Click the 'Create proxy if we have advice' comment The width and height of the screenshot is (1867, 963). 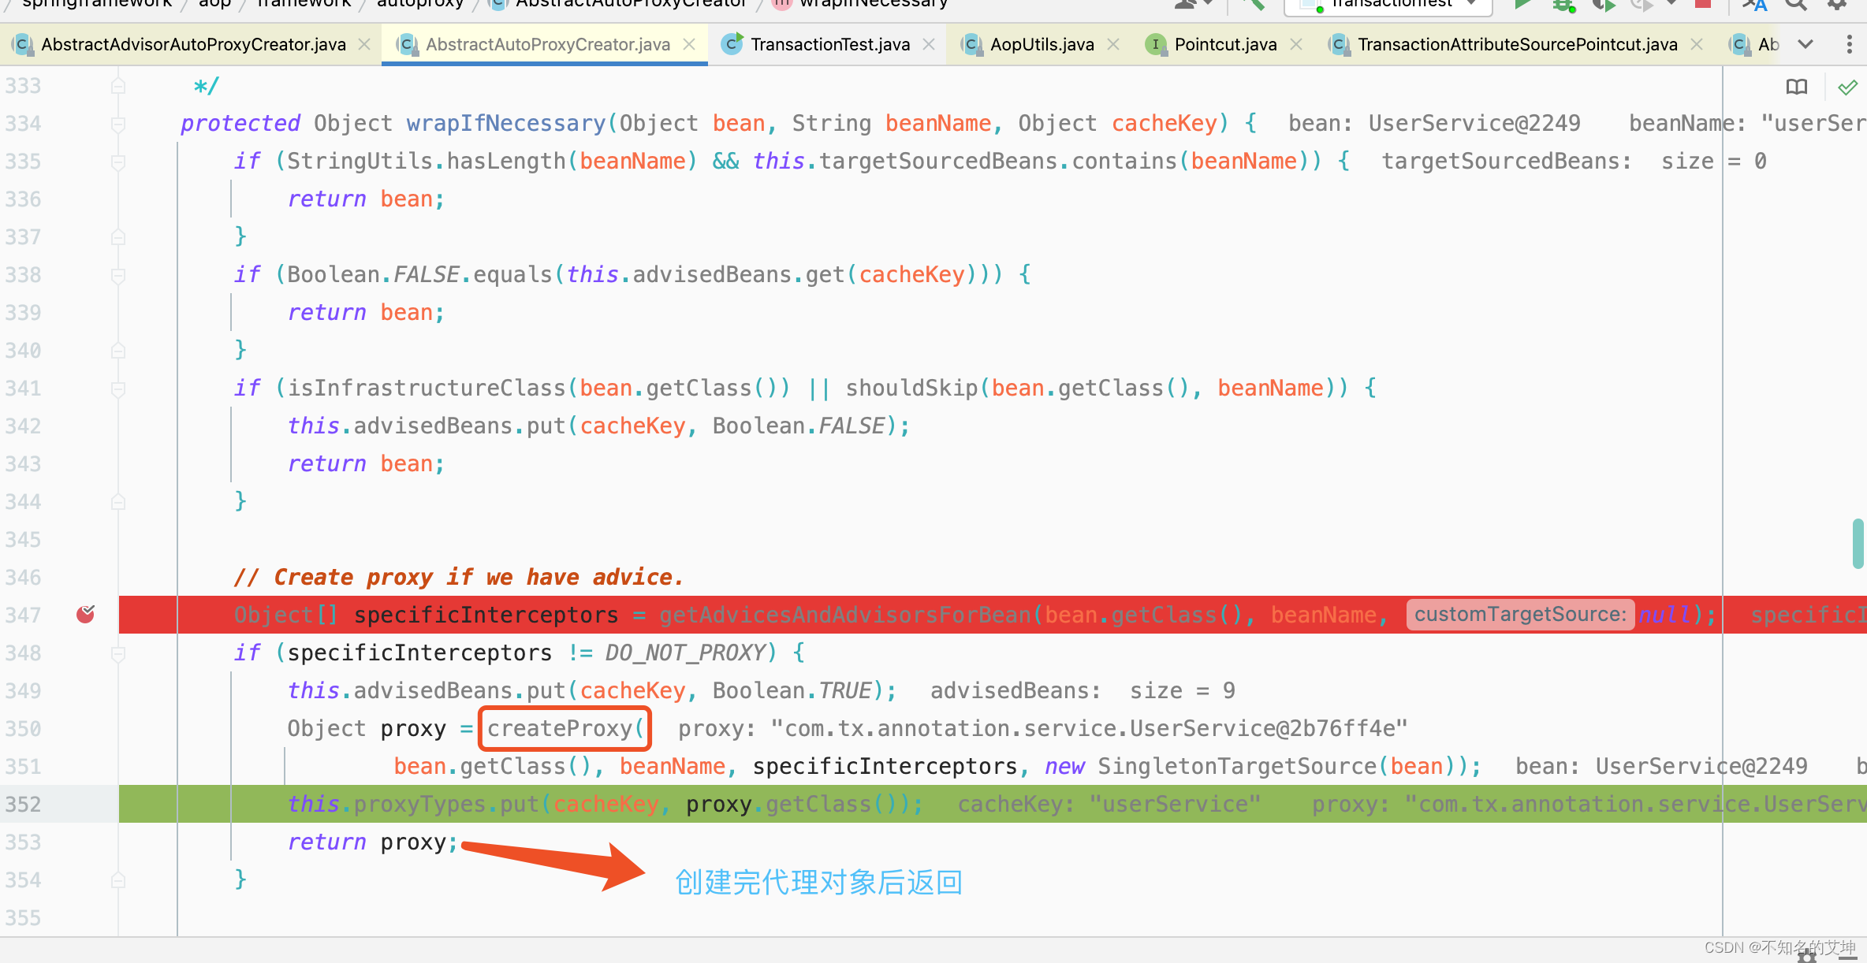point(459,578)
